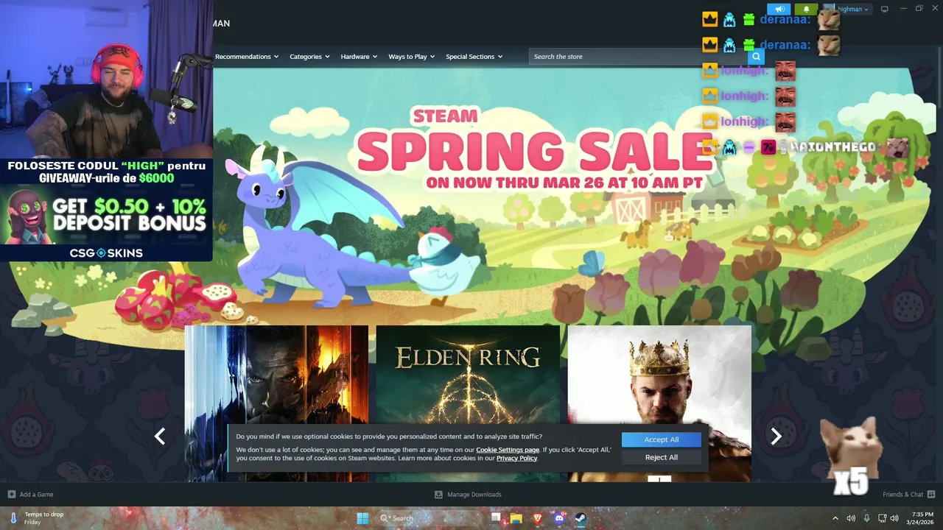Expand the Special Sections menu
This screenshot has width=943, height=530.
[x=474, y=57]
